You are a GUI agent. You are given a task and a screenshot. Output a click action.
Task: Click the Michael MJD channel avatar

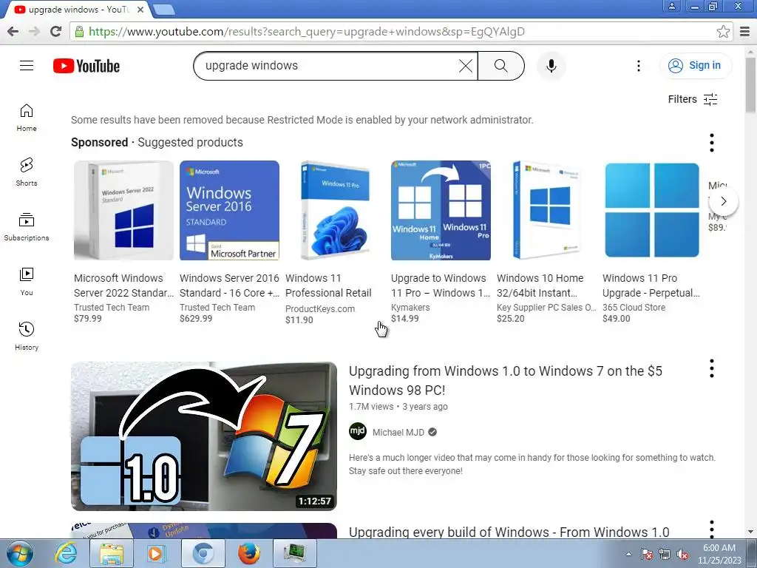pos(358,431)
